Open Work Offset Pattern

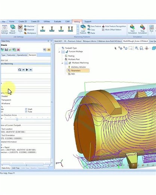click(112, 30)
